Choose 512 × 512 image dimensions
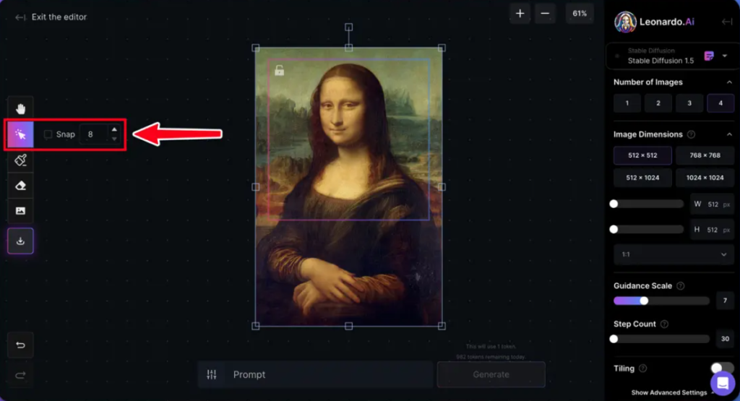The image size is (740, 401). (x=642, y=155)
